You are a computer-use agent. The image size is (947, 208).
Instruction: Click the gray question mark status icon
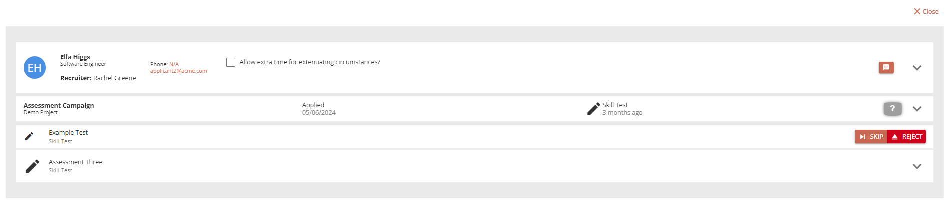tap(892, 109)
